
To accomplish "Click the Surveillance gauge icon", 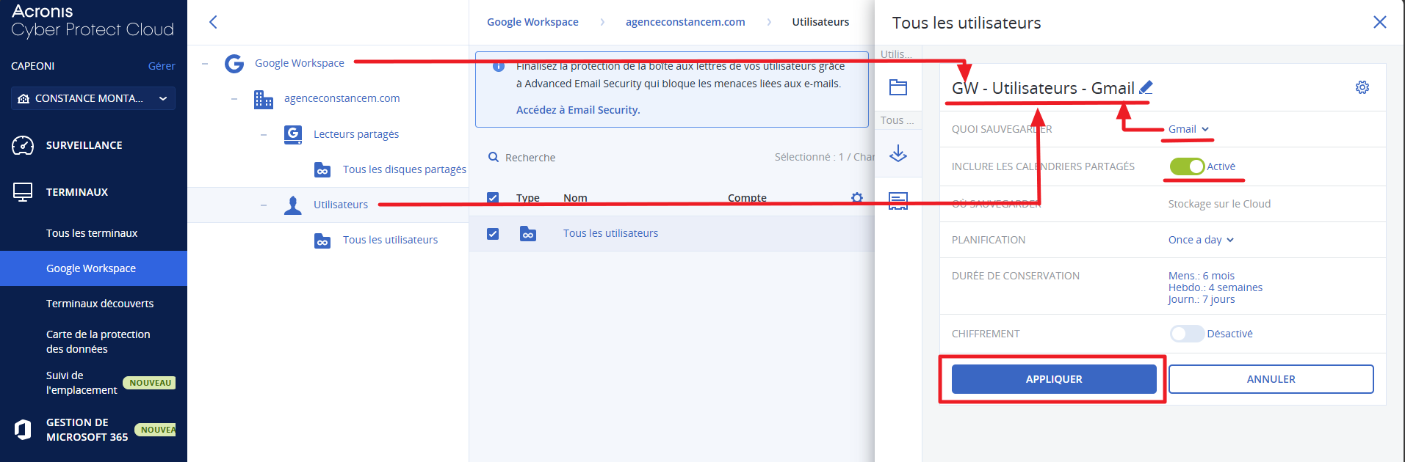I will 23,145.
